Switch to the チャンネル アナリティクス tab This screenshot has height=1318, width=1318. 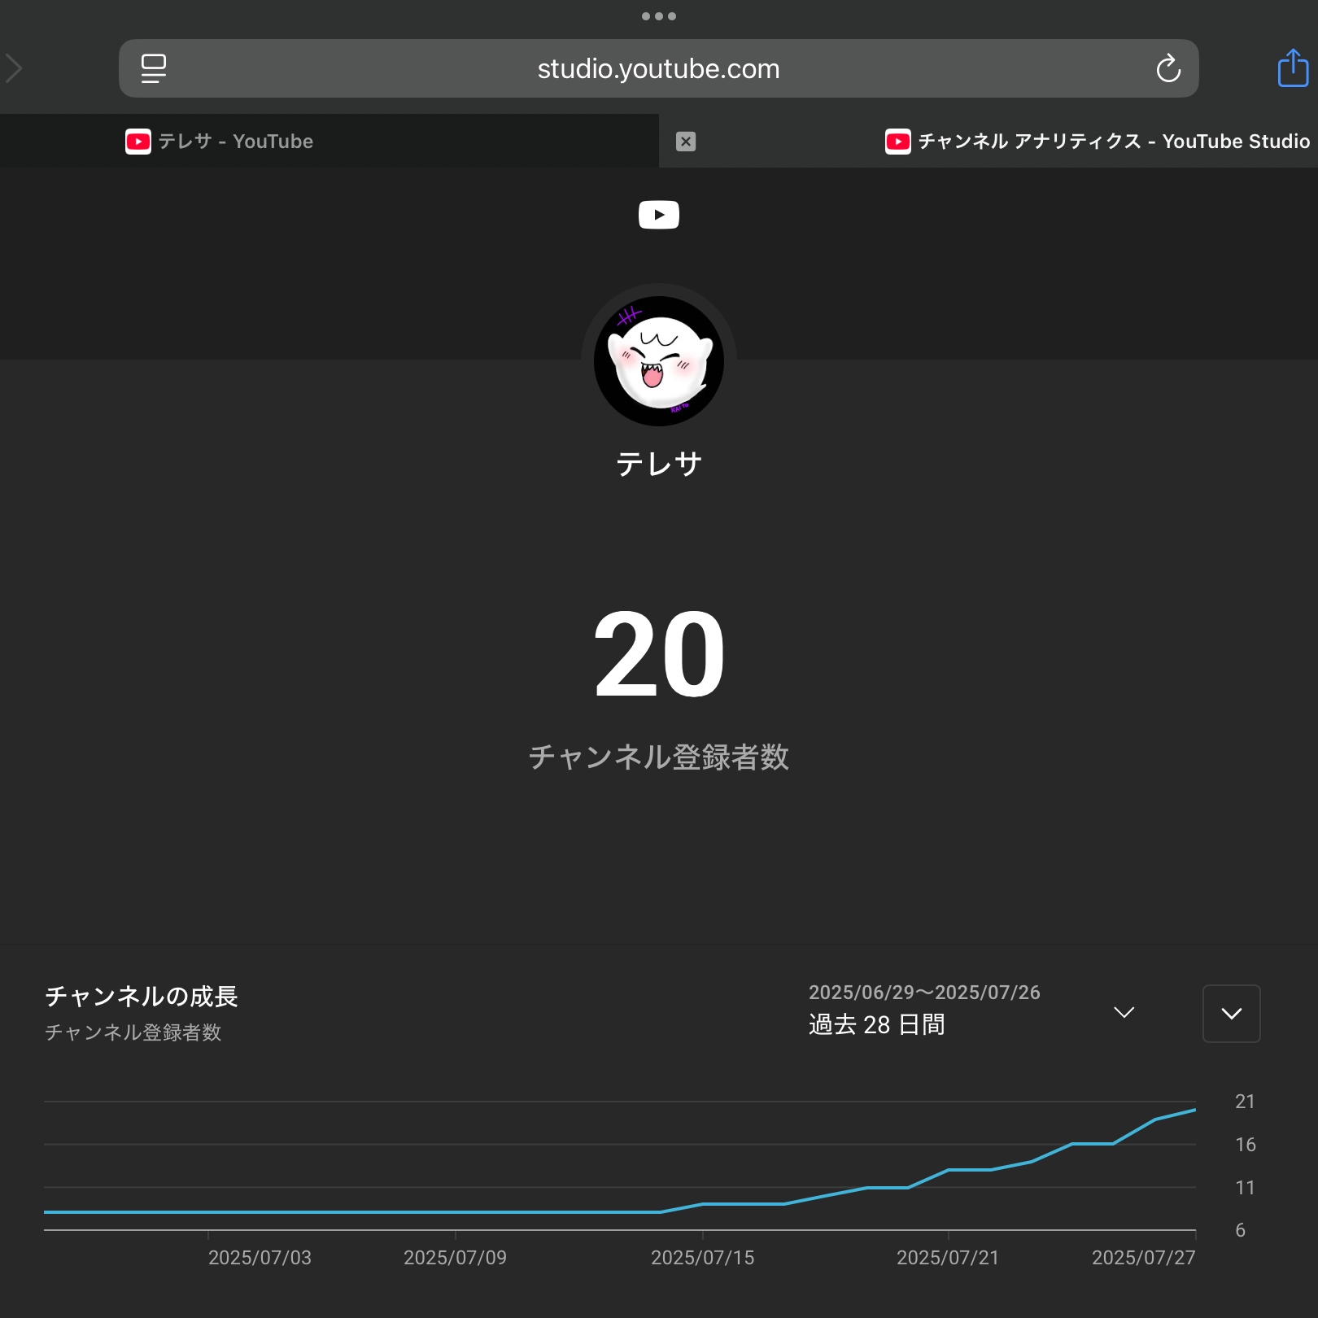coord(1098,141)
